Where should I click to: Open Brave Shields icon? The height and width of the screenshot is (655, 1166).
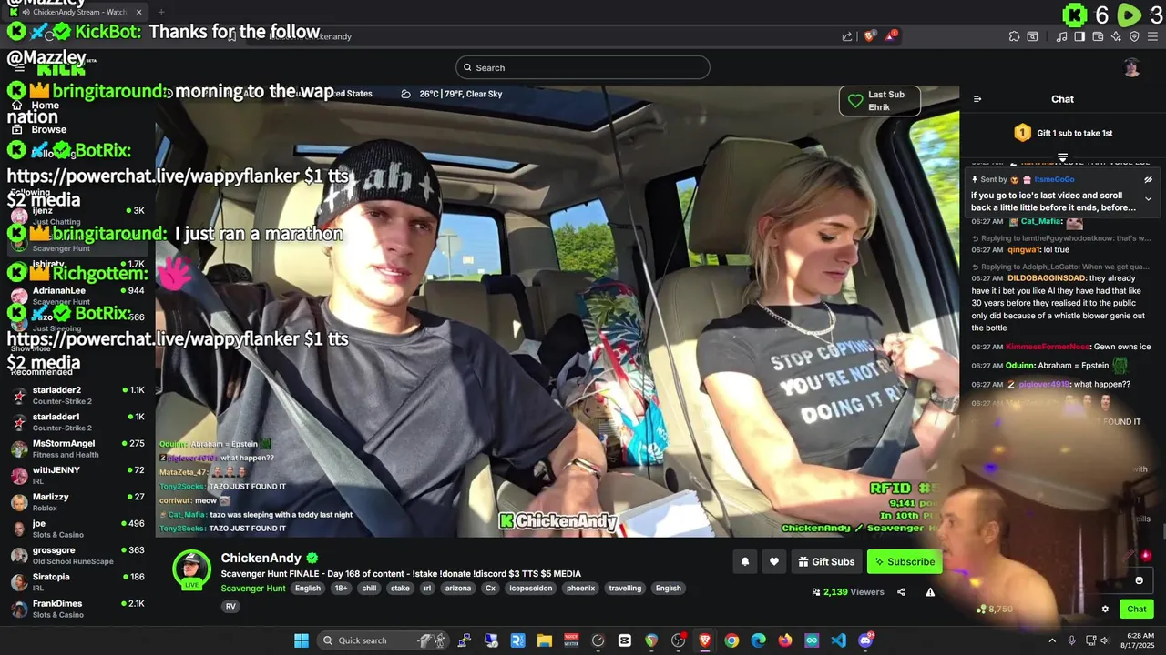[x=870, y=36]
